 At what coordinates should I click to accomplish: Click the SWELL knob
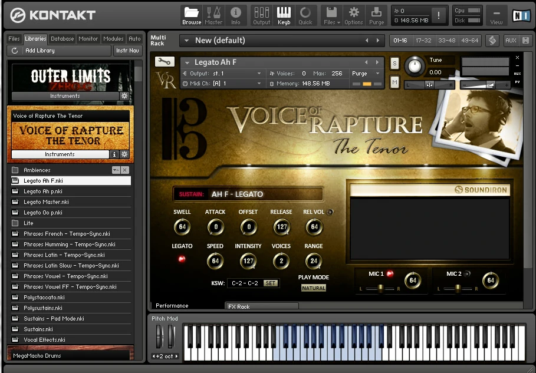tap(182, 227)
